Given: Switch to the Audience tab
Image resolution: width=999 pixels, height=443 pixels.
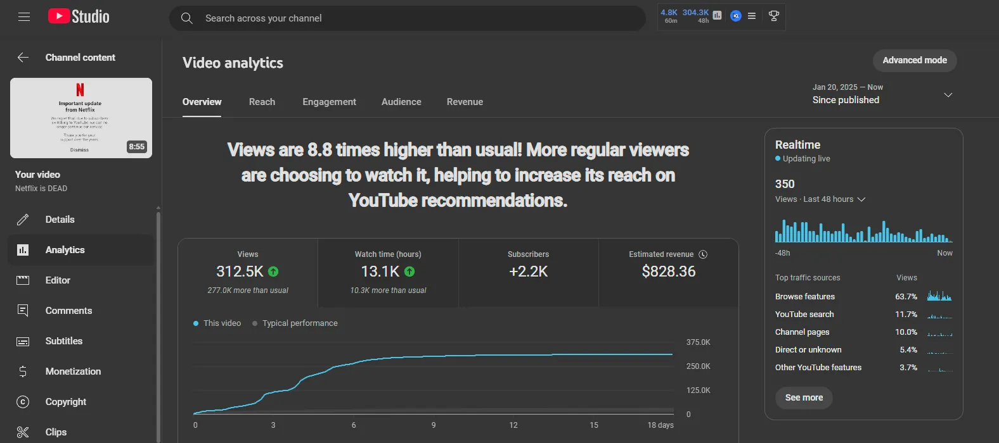Looking at the screenshot, I should (x=401, y=102).
